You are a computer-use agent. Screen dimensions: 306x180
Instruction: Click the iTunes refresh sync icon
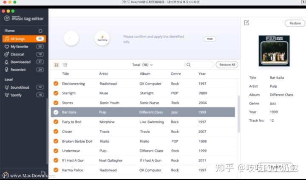pos(40,31)
